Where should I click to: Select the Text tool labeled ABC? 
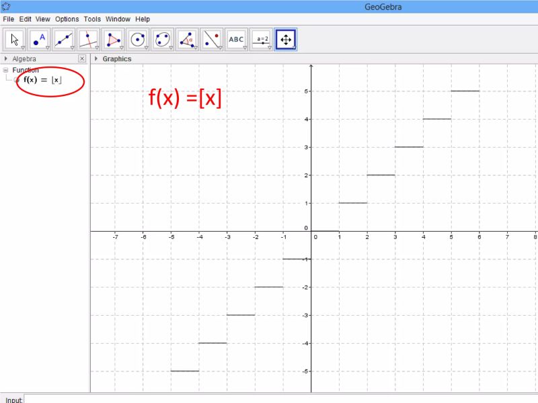(x=237, y=38)
